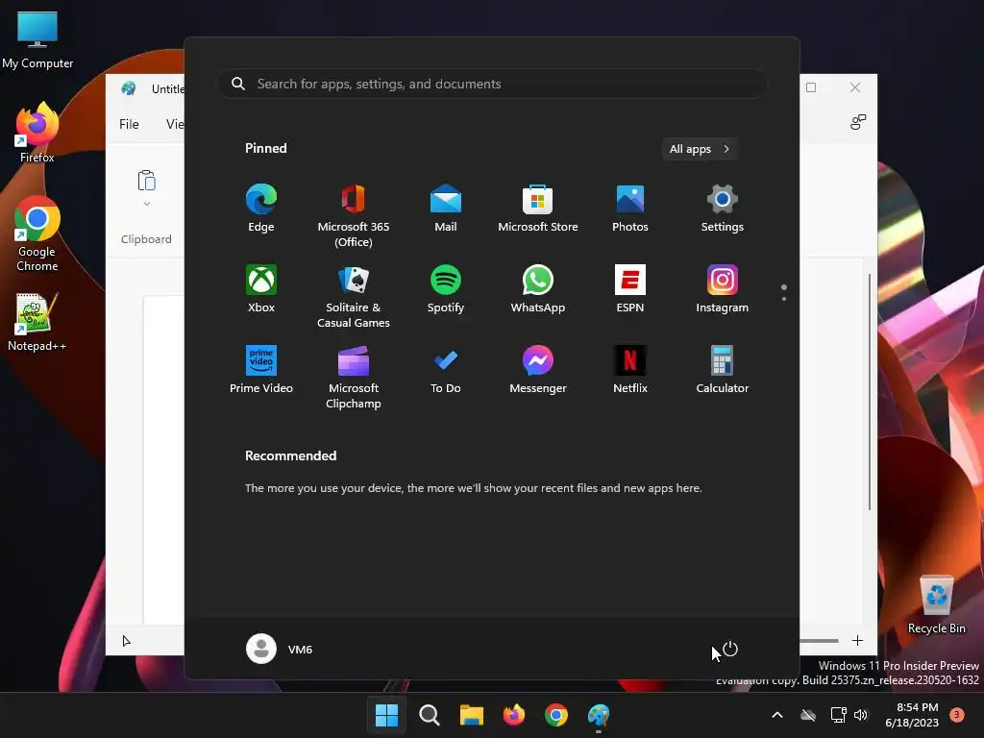Open Microsoft Store pinned app
This screenshot has height=738, width=984.
(538, 209)
